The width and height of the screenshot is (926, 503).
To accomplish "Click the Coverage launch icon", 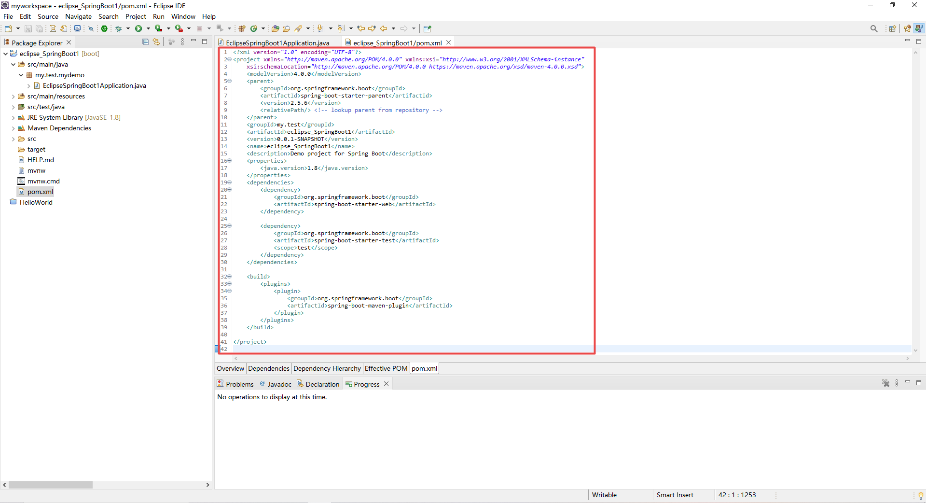I will click(158, 28).
